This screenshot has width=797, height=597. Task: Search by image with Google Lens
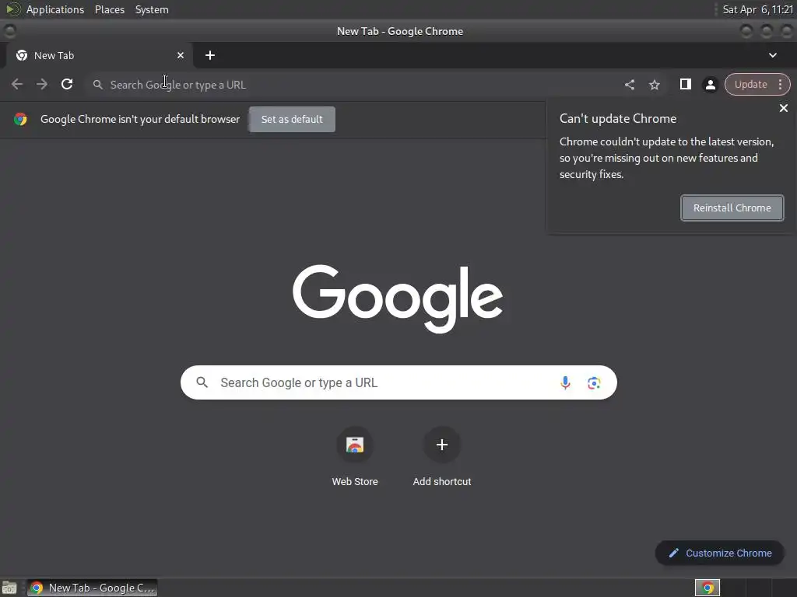(594, 382)
